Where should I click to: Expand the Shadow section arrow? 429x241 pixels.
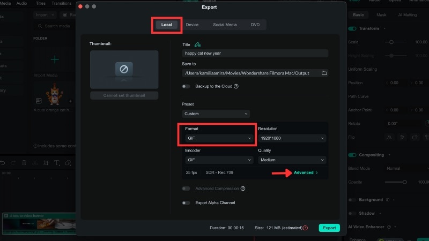pos(380,213)
